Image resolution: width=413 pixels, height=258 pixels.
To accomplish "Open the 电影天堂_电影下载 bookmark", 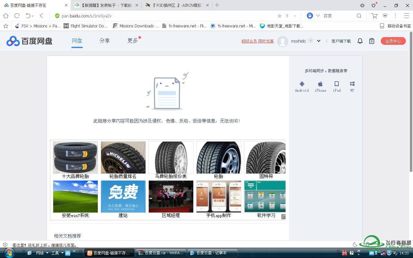I will pos(282,26).
